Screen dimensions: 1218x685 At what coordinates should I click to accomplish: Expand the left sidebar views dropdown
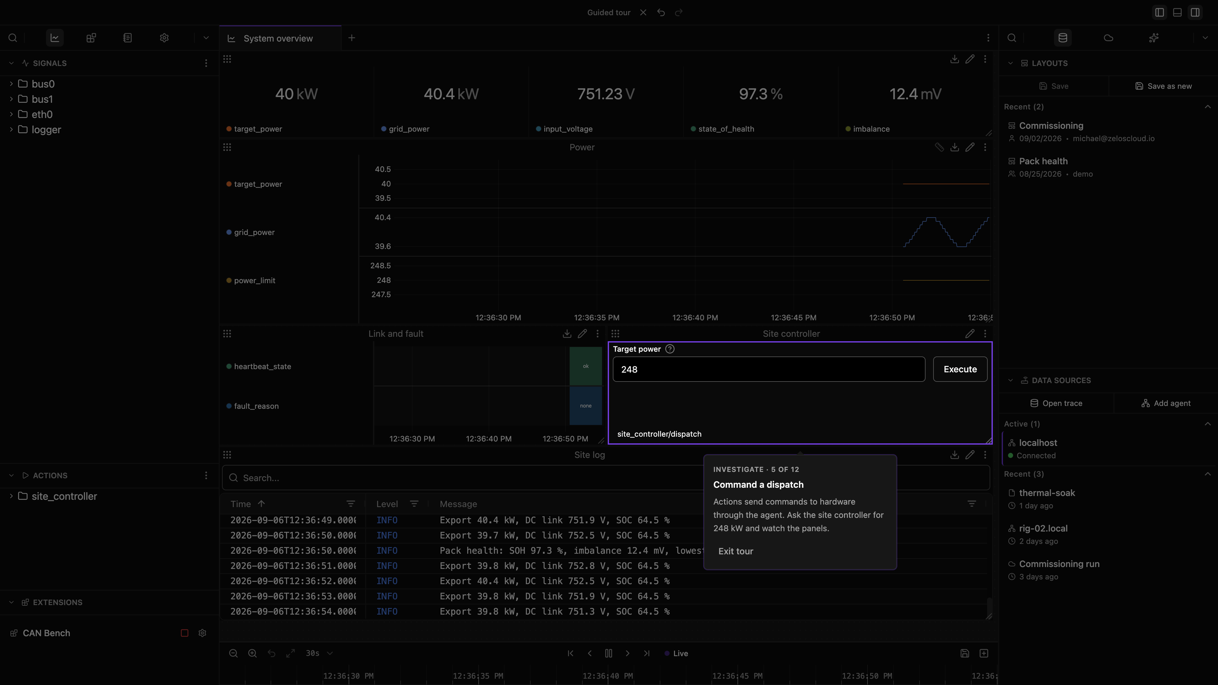206,38
